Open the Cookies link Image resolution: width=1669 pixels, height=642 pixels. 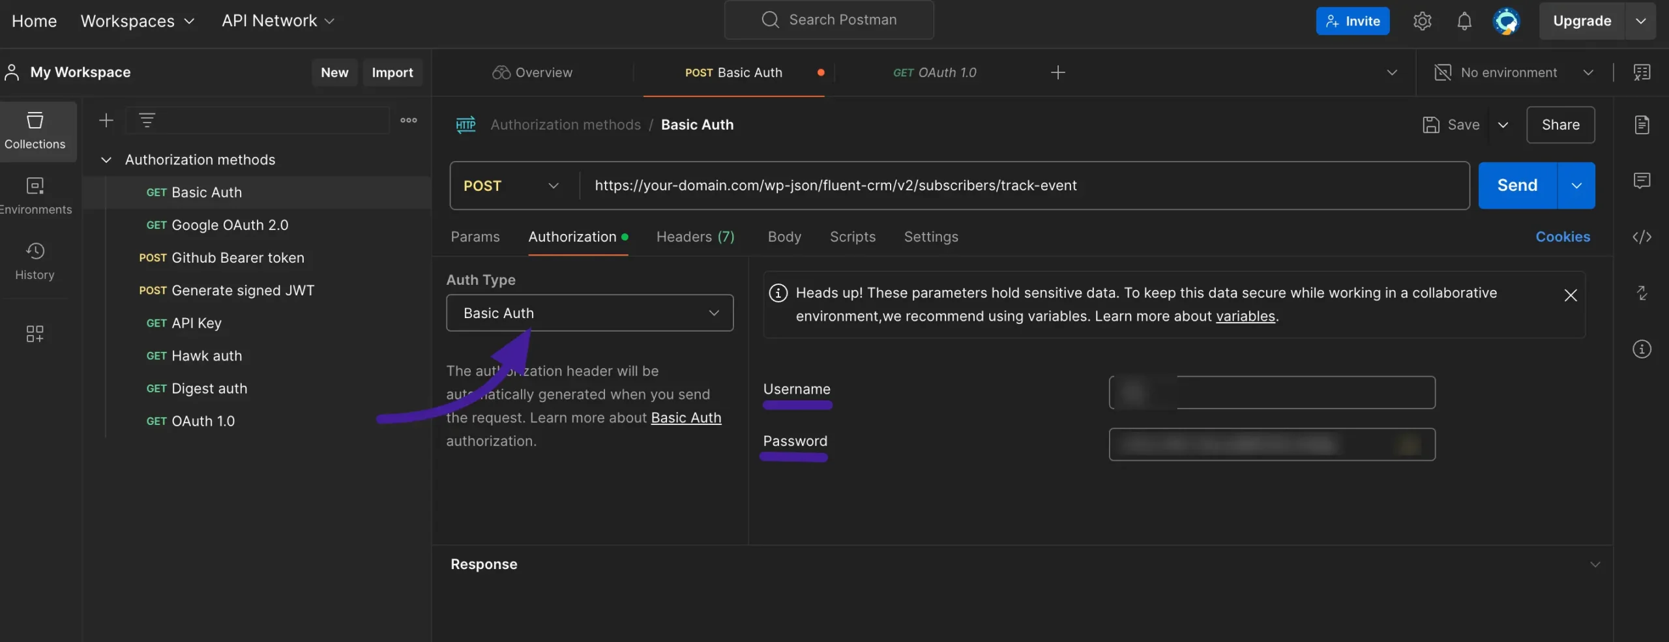tap(1563, 237)
